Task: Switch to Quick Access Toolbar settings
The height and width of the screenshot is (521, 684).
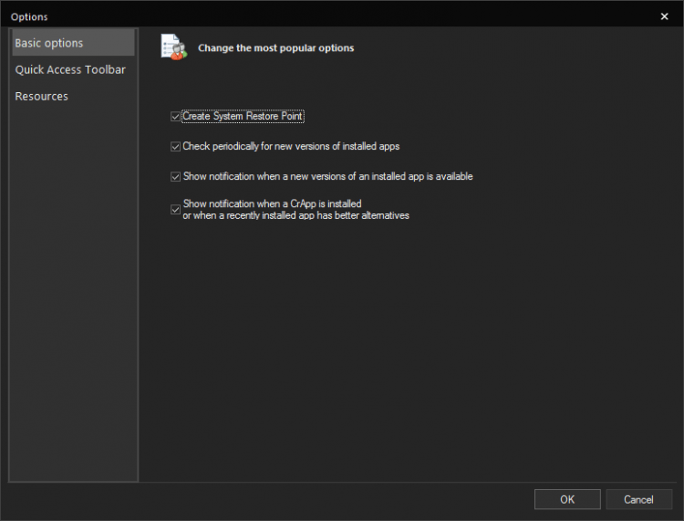Action: click(x=71, y=69)
